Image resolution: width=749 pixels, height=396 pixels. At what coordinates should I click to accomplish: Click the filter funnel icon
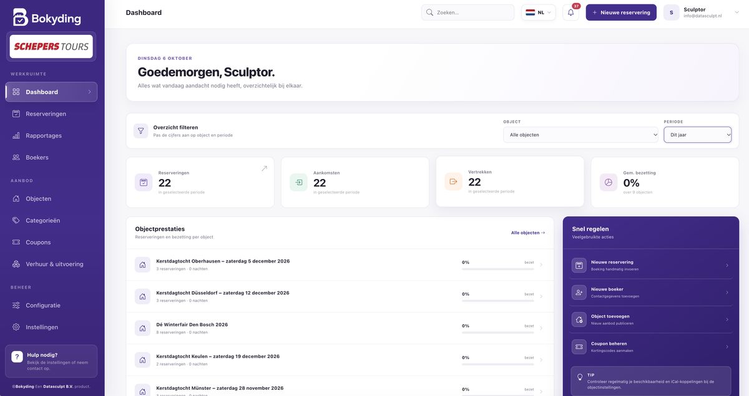point(140,131)
